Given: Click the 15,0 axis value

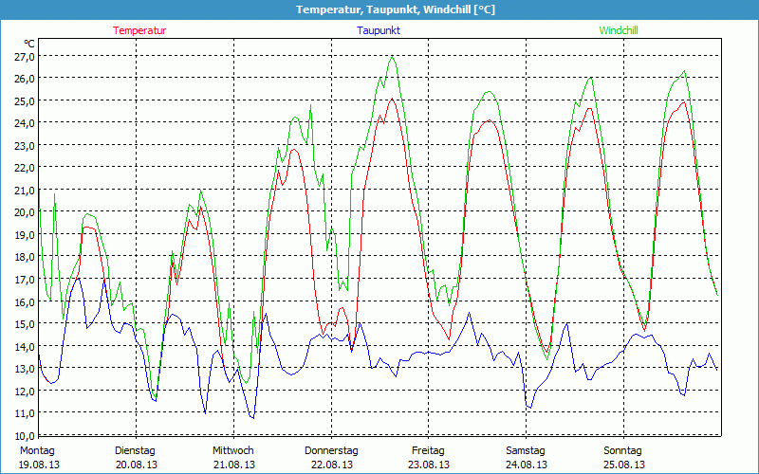Looking at the screenshot, I should pyautogui.click(x=24, y=323).
